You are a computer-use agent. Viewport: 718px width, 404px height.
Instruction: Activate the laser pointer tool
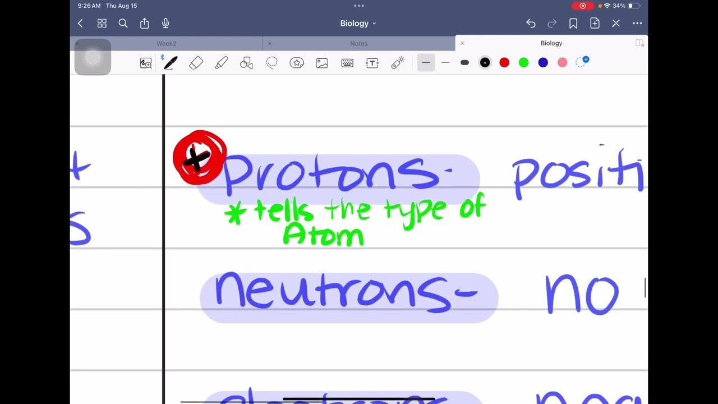pyautogui.click(x=398, y=63)
